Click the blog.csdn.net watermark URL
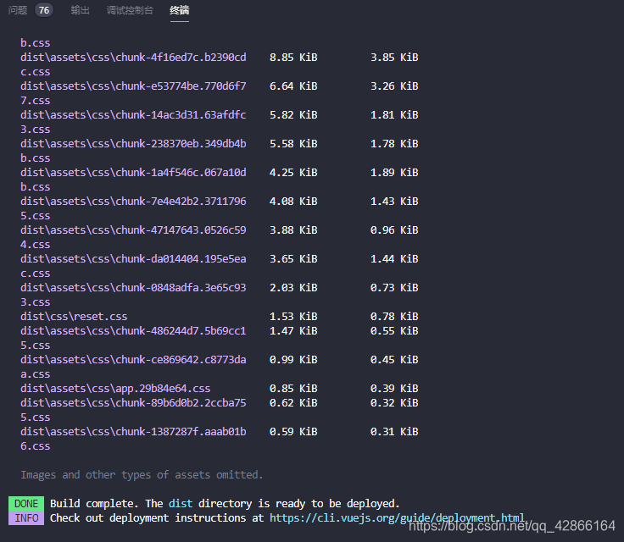The height and width of the screenshot is (542, 624). click(512, 526)
